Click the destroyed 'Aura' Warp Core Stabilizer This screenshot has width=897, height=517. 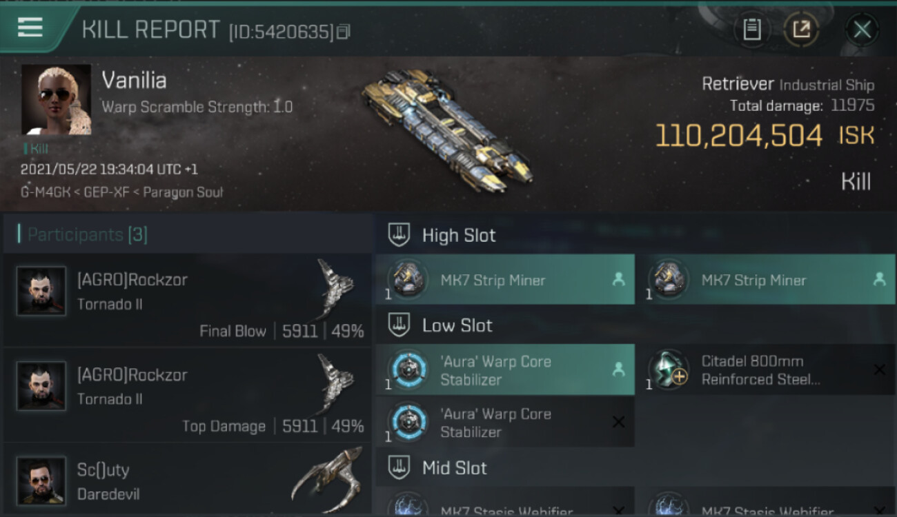[505, 423]
